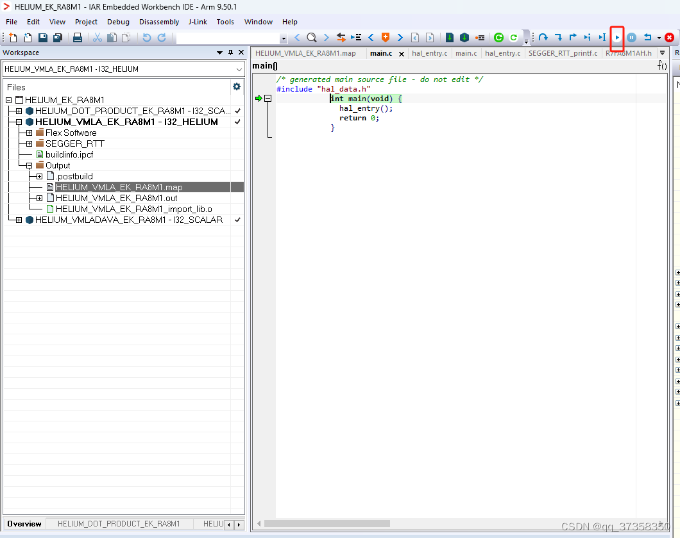Expand HELIUM_VMLADAVA_EK_RA8M1 project node
Viewport: 680px width, 538px height.
tap(19, 220)
